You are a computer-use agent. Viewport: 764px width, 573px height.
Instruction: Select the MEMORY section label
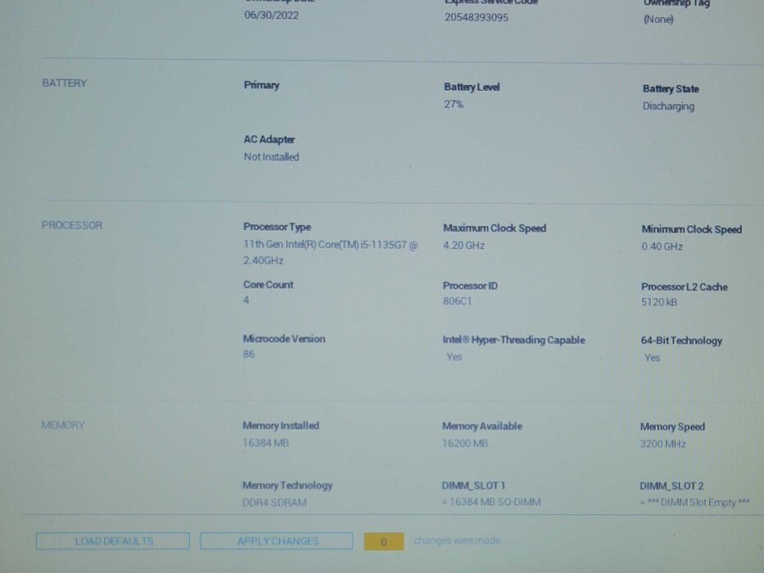coord(63,425)
